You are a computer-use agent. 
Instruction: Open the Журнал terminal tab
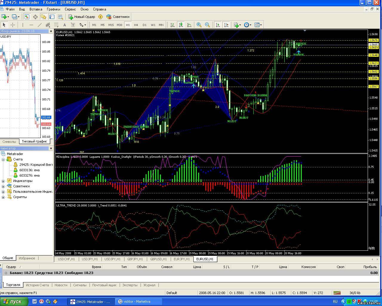149,285
